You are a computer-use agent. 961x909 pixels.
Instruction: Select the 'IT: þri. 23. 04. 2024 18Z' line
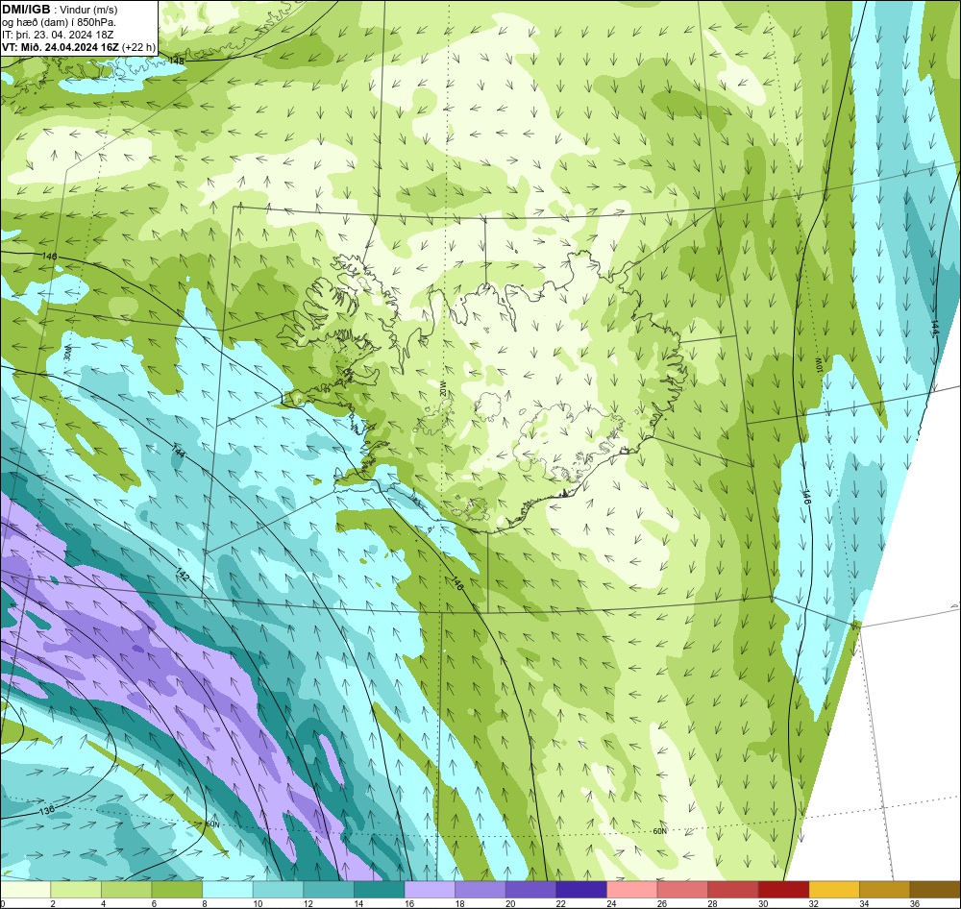pos(58,35)
